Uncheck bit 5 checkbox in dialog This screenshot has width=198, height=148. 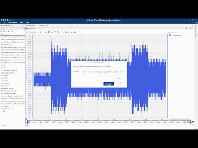point(109,72)
